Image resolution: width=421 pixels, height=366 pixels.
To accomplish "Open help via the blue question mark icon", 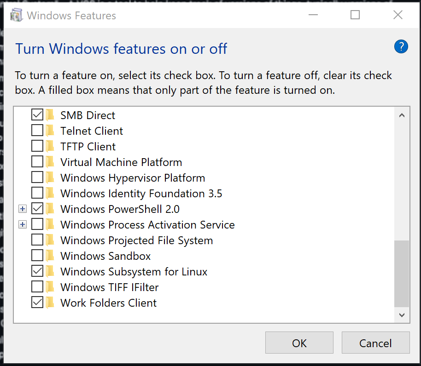I will [x=401, y=46].
